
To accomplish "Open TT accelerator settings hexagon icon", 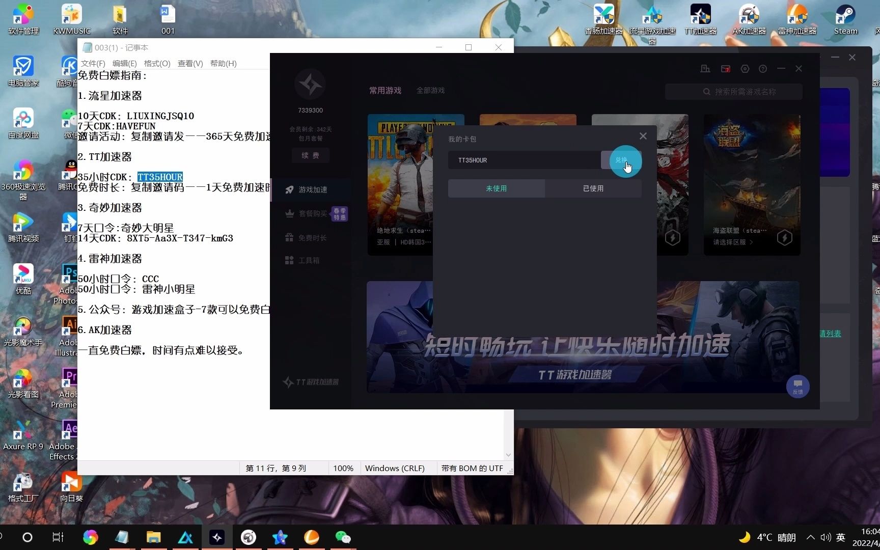I will point(745,69).
